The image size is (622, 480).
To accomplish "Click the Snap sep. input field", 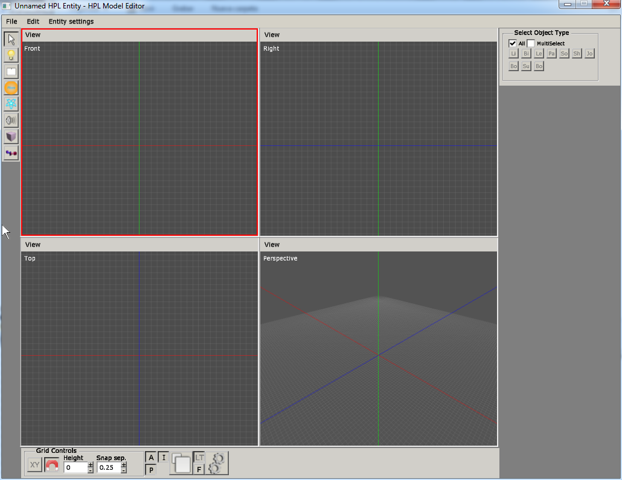I will (x=109, y=467).
